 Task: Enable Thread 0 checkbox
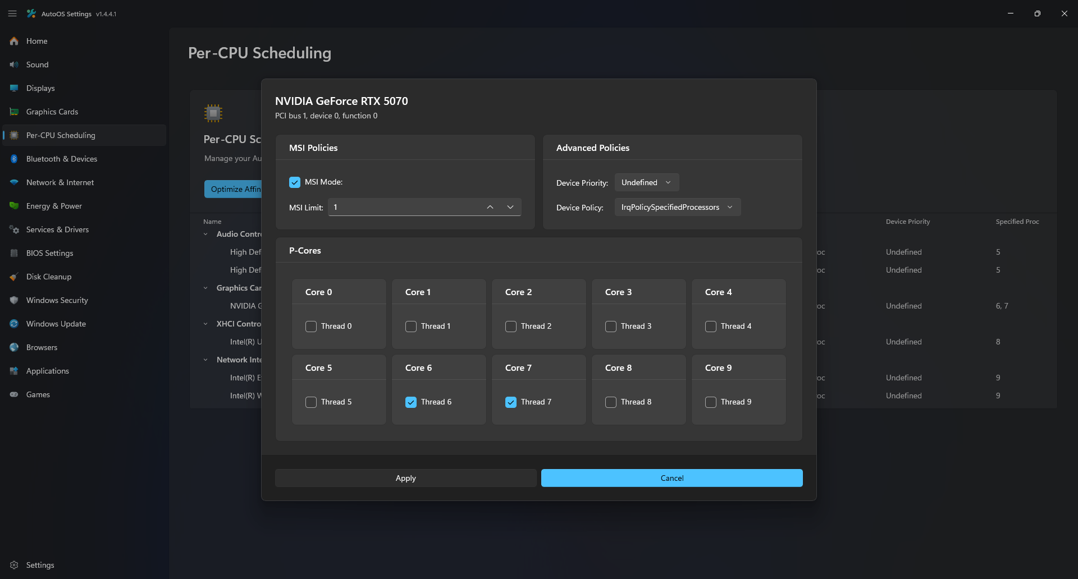click(311, 327)
